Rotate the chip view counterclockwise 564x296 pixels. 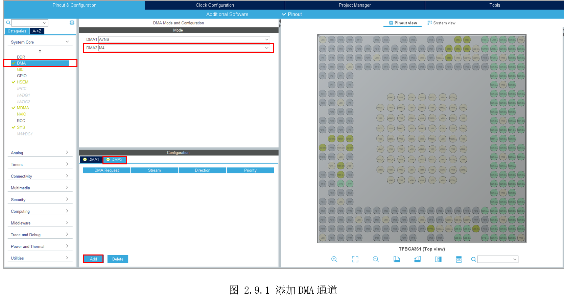tap(418, 259)
